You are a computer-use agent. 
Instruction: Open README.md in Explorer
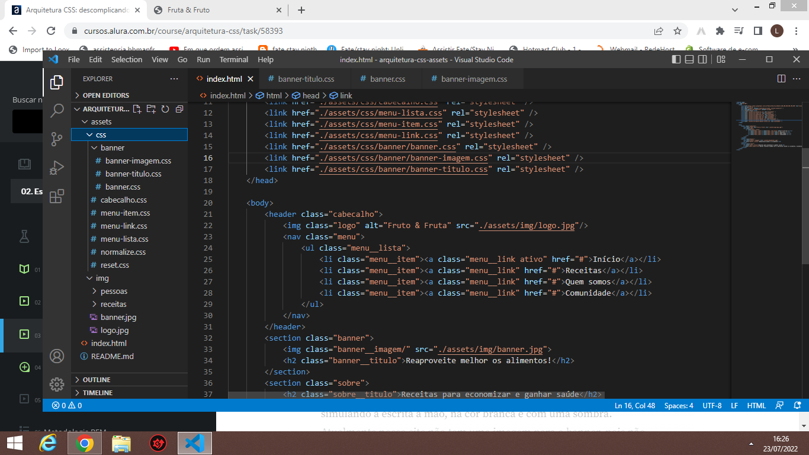point(129,356)
